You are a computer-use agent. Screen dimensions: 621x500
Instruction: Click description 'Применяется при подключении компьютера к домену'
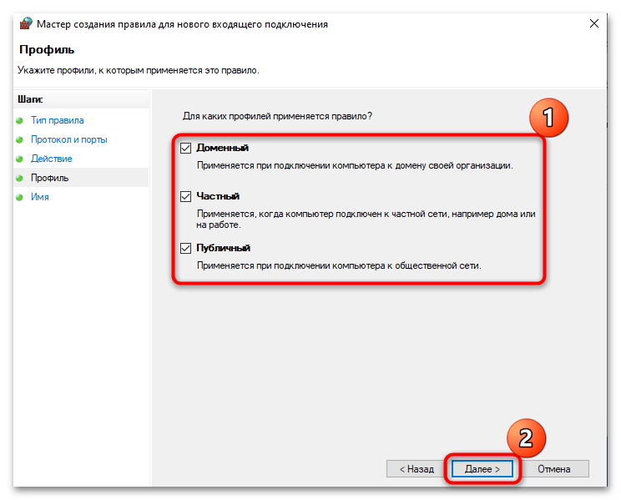click(x=355, y=165)
